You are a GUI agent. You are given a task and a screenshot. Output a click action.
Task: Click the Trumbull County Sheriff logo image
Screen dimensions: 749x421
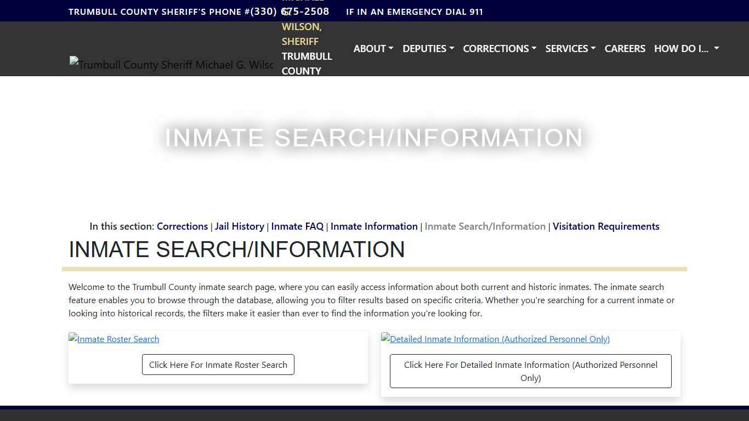point(171,64)
